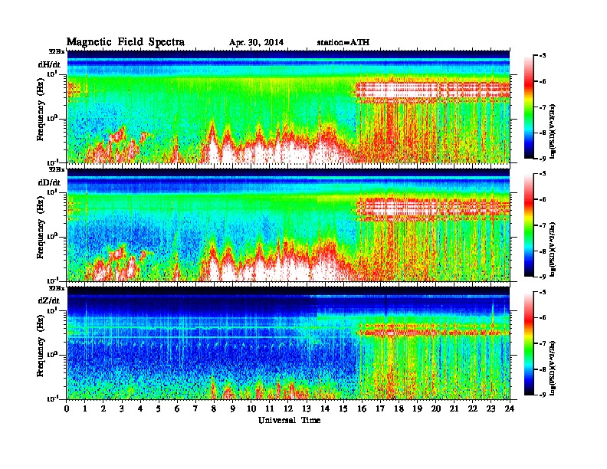
Task: Click hour 12 on the time axis
Action: (x=288, y=408)
